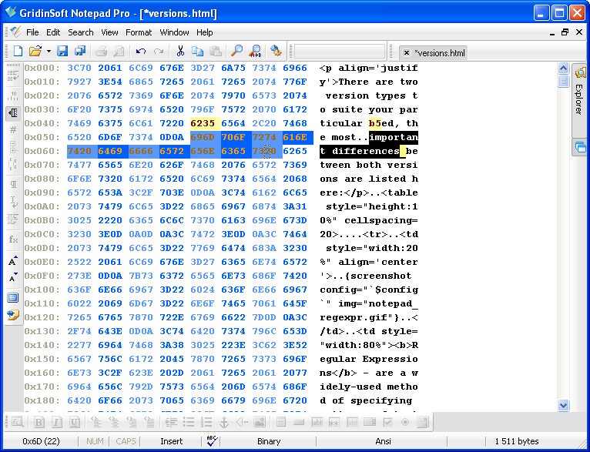Click the Open folder icon
The image size is (590, 452).
coord(35,51)
